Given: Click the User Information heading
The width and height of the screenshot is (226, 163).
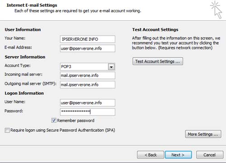Looking at the screenshot, I should tap(23, 29).
